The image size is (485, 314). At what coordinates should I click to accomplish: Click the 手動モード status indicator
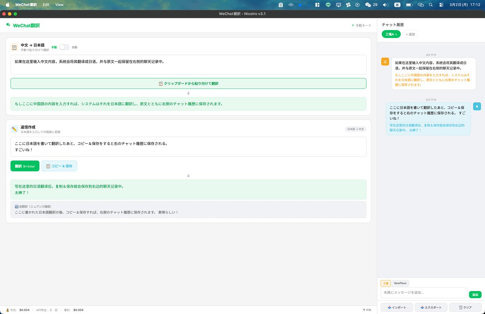tap(361, 25)
